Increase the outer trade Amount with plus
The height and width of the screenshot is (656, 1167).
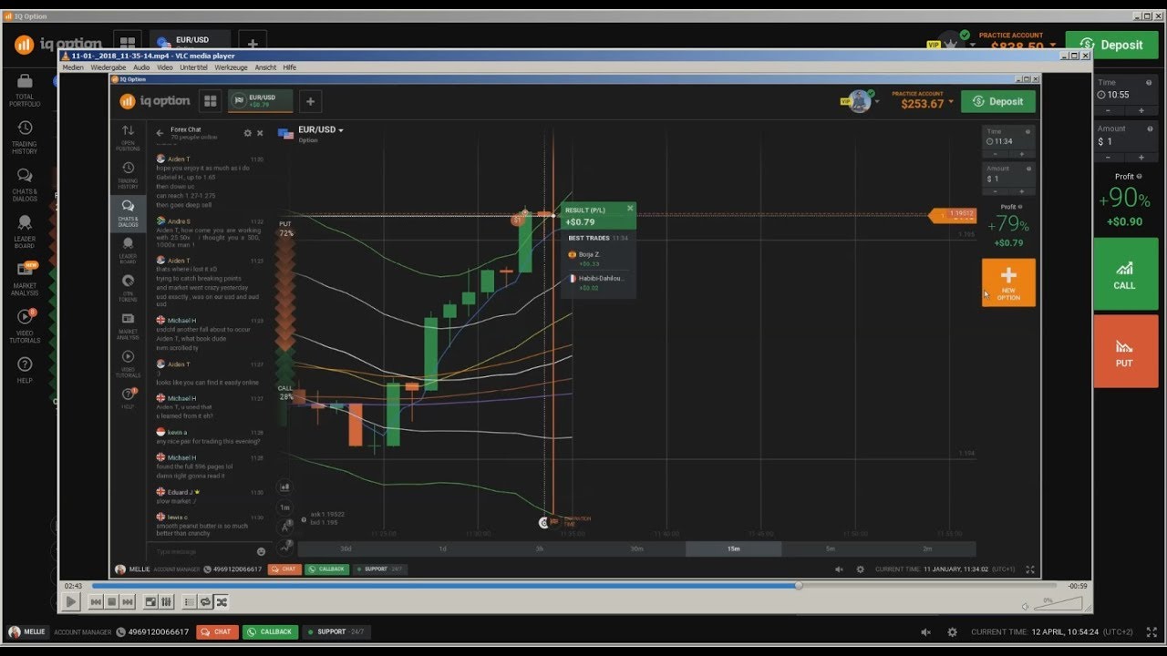point(1141,158)
